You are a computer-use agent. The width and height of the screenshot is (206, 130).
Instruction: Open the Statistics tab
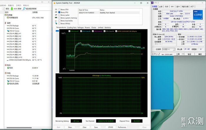pos(108,27)
